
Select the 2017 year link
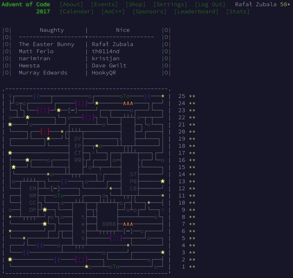[43, 11]
